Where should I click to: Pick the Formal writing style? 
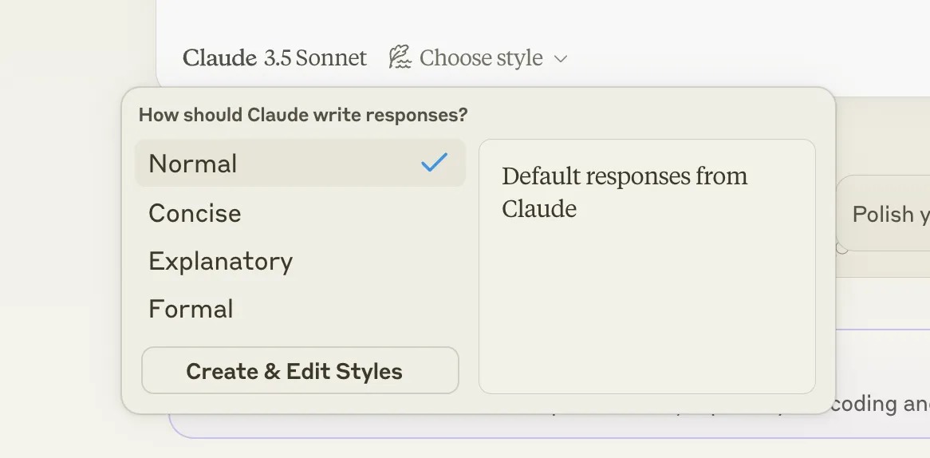[x=191, y=309]
